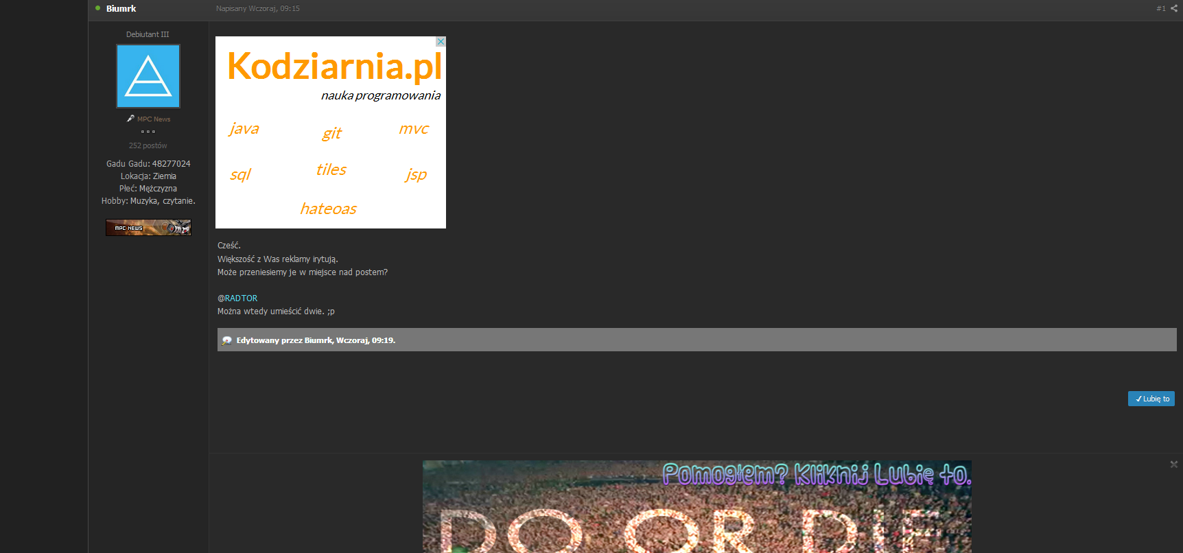
Task: Click the jsp keyword in ad
Action: pos(416,174)
